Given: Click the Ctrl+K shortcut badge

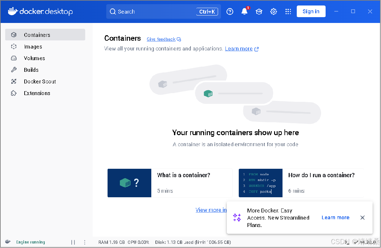Looking at the screenshot, I should (x=207, y=12).
